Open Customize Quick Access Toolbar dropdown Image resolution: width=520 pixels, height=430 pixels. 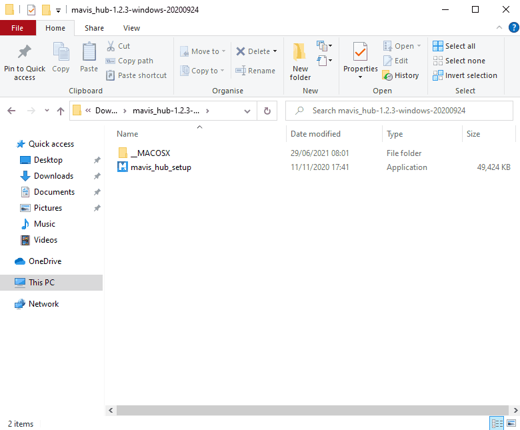58,11
